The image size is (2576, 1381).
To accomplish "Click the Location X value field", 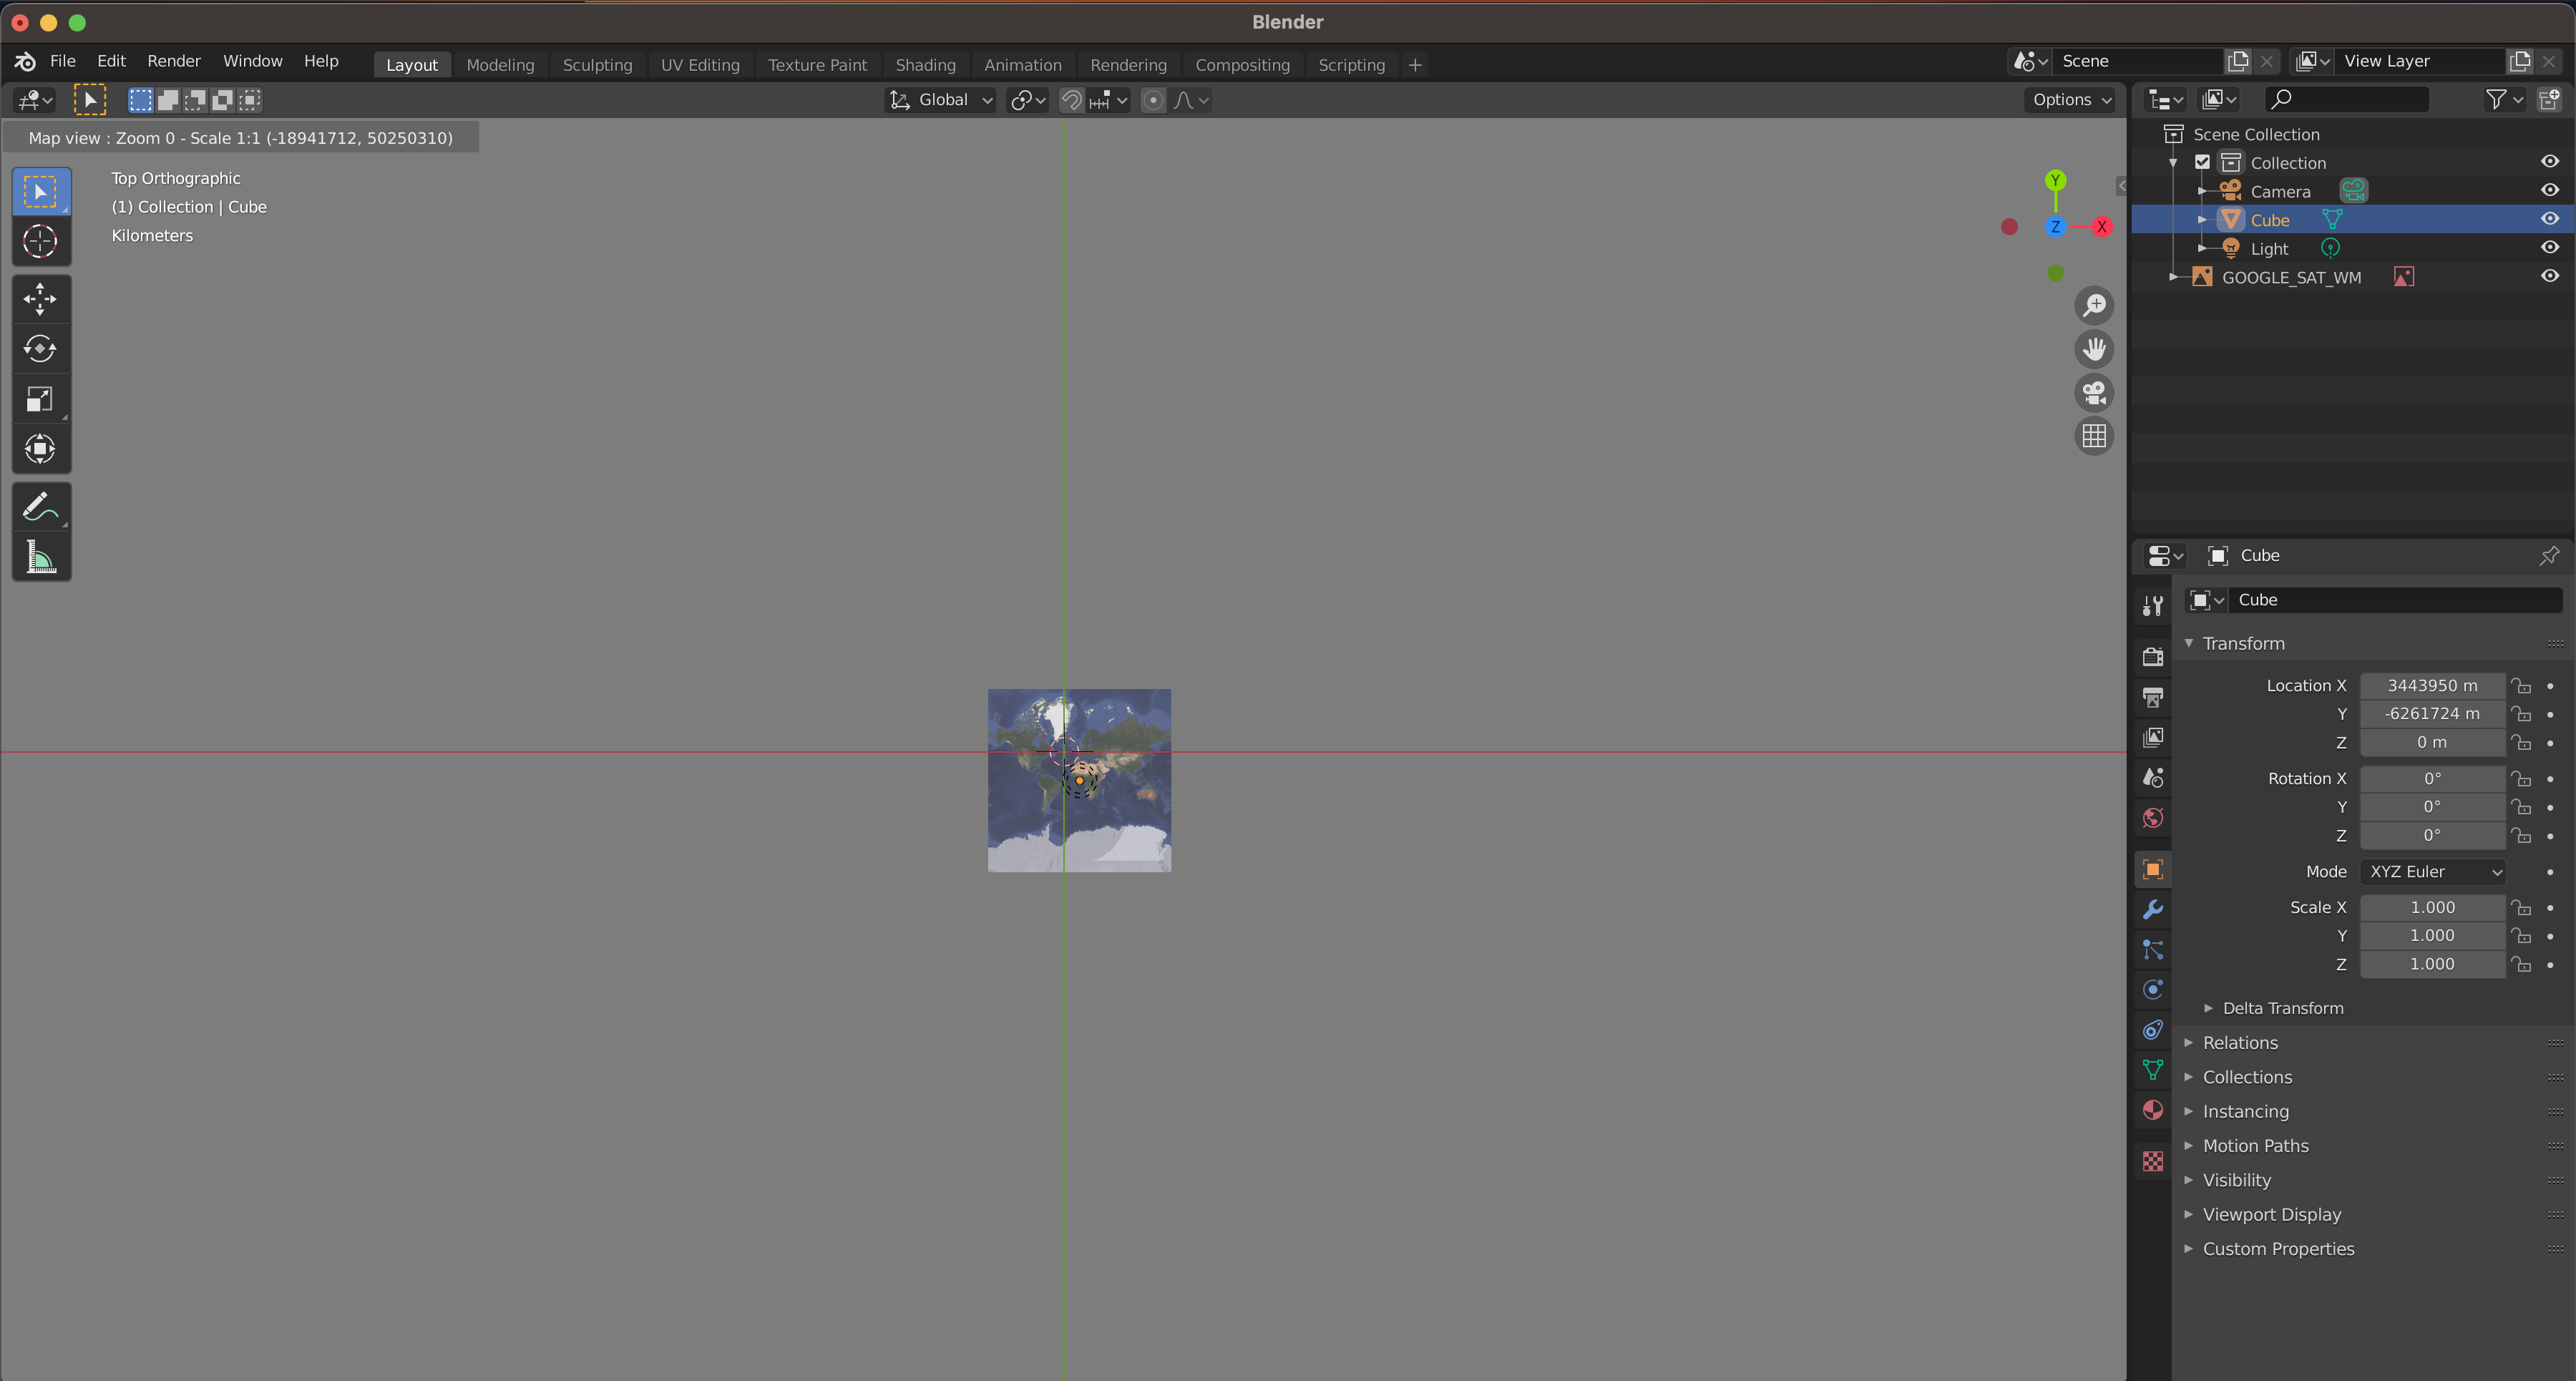I will pyautogui.click(x=2431, y=685).
